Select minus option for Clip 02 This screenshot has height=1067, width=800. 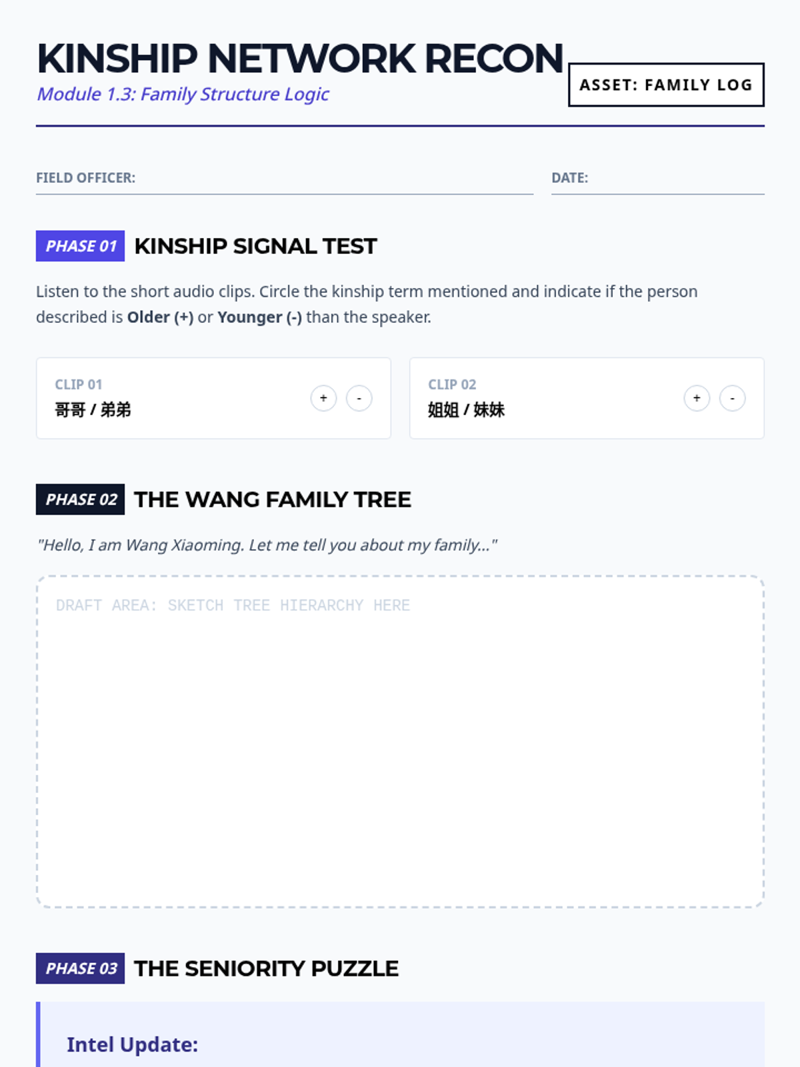click(x=732, y=398)
